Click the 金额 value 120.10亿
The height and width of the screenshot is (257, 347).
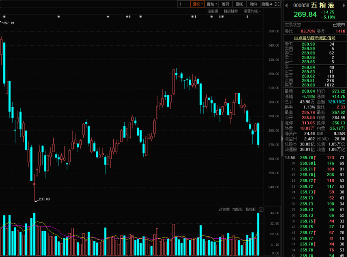click(x=337, y=102)
